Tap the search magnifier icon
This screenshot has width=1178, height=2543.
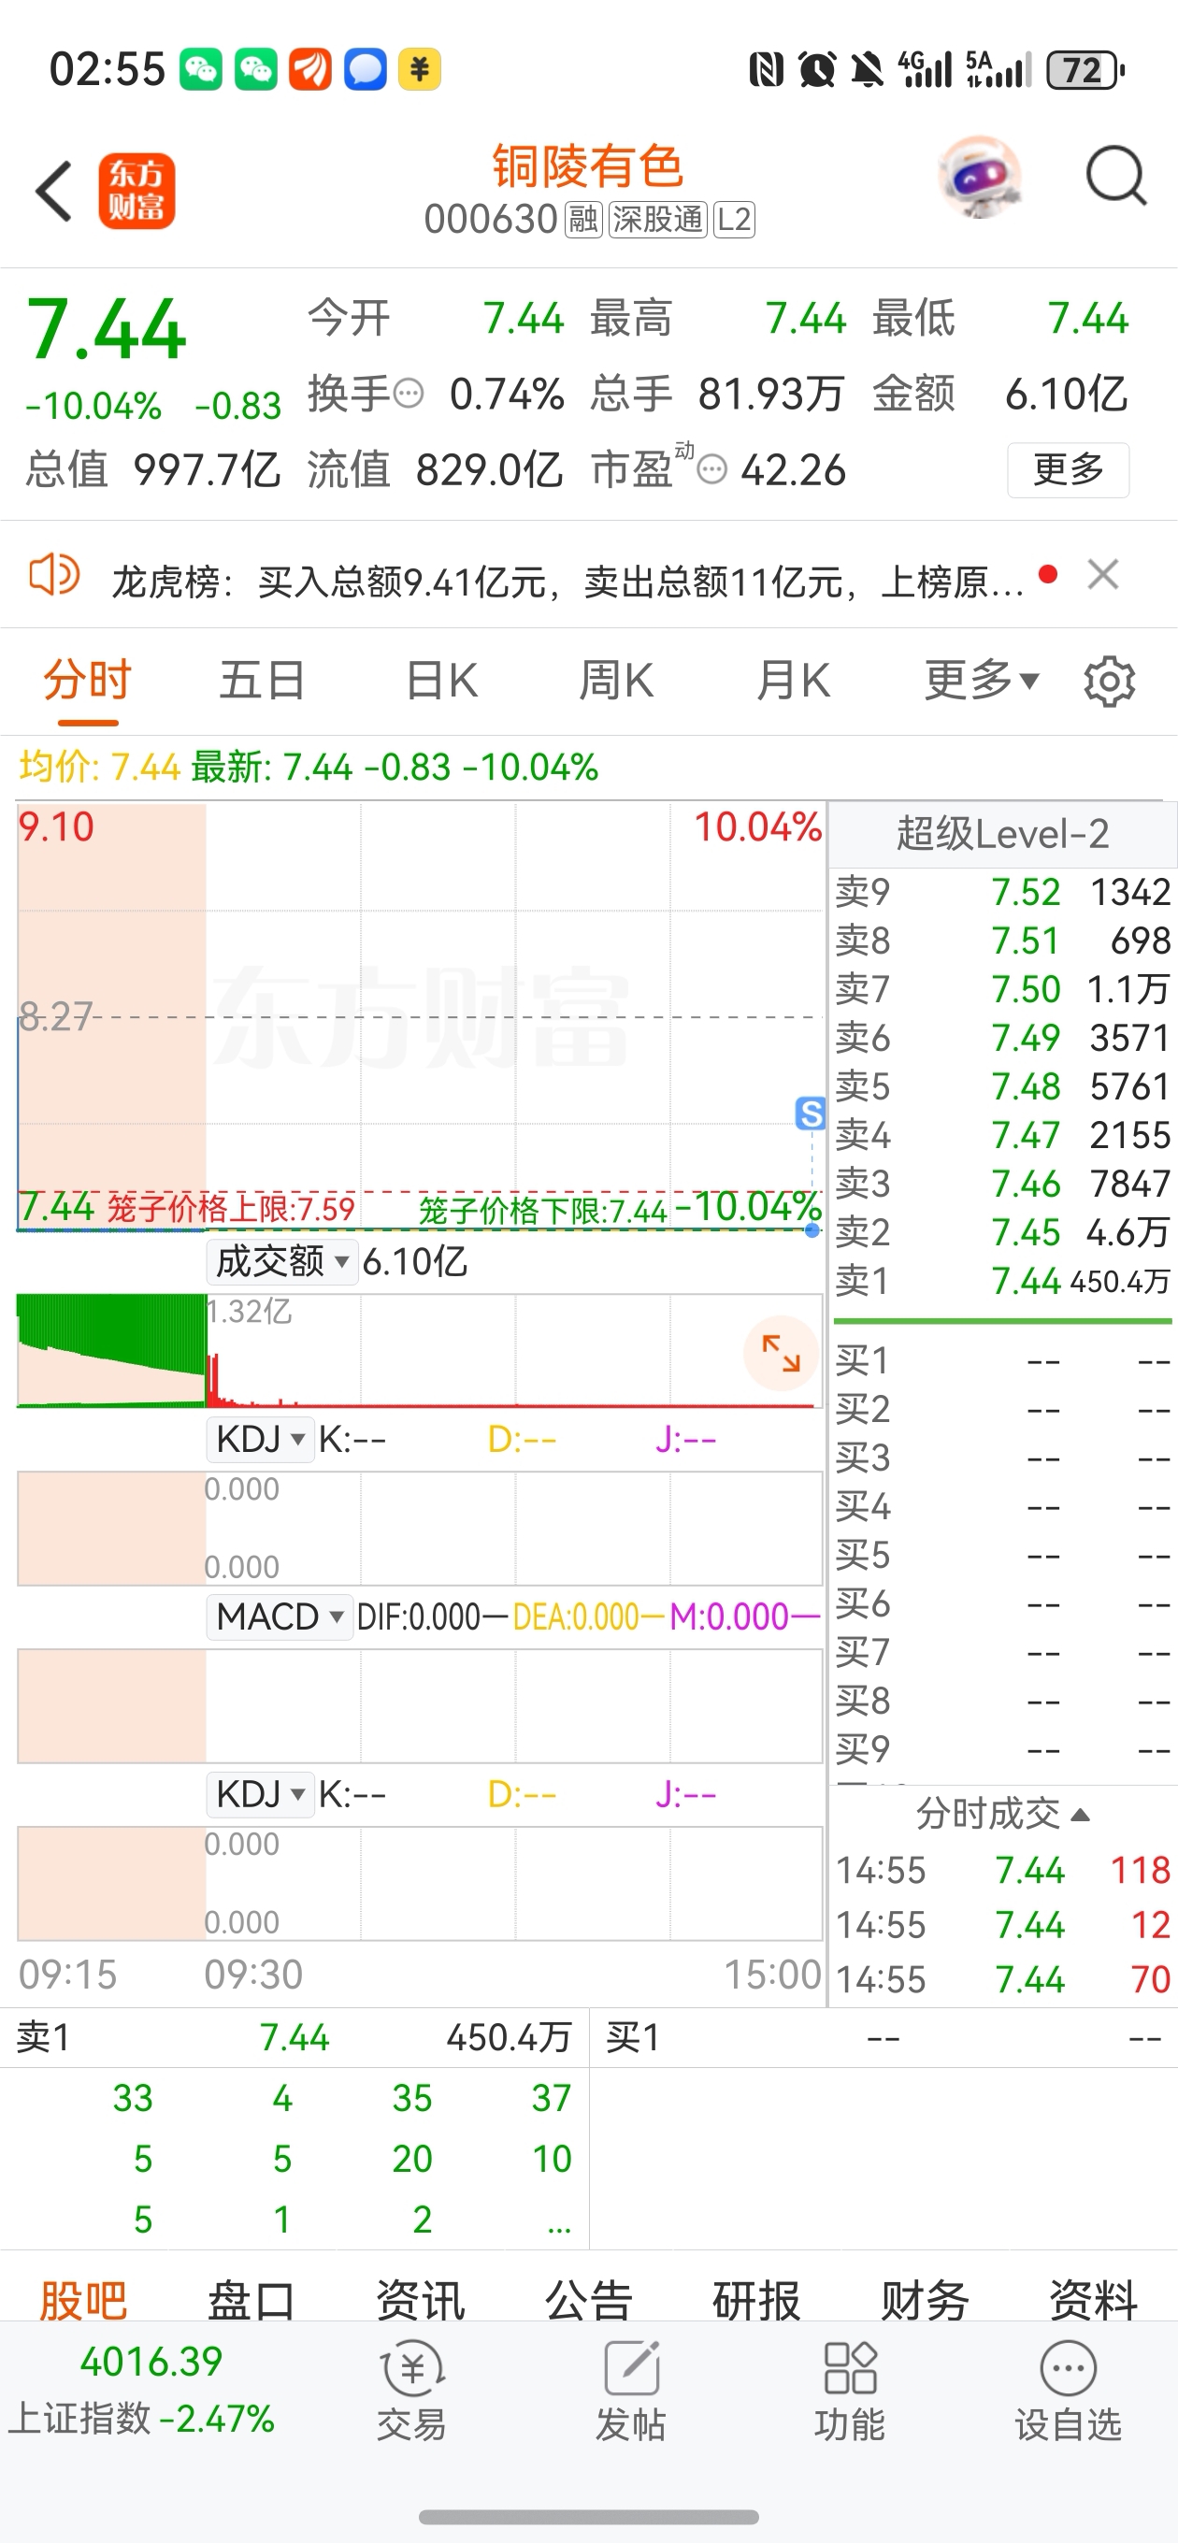click(1115, 178)
